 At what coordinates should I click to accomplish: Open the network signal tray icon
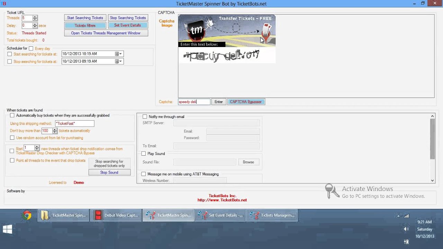pyautogui.click(x=406, y=216)
